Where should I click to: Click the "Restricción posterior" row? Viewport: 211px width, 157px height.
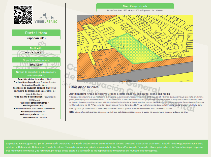pos(33,114)
